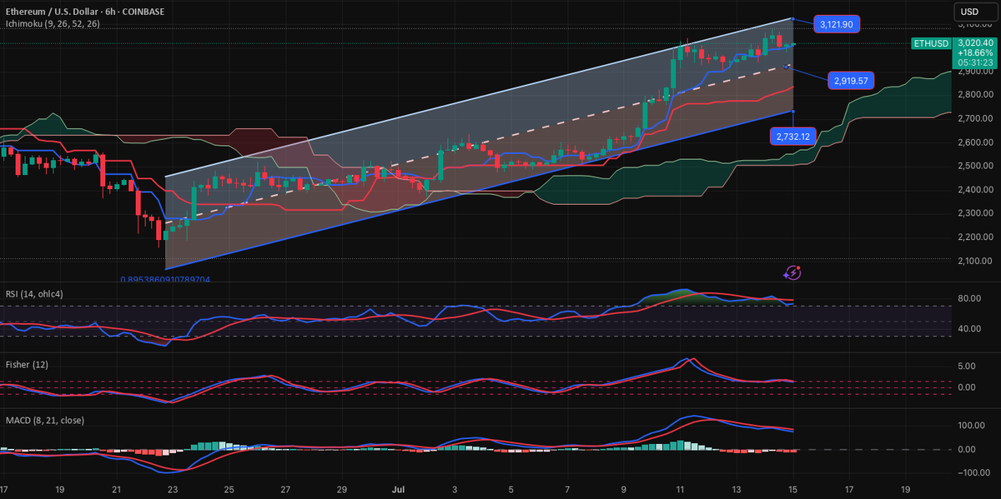This screenshot has height=499, width=1001.
Task: Click date 3 on the time axis
Action: tap(455, 489)
